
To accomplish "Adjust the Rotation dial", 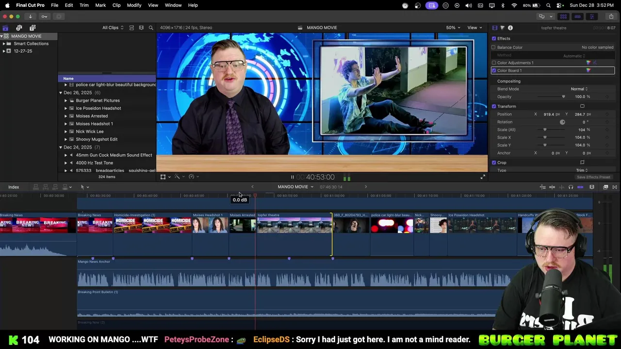I will [562, 122].
